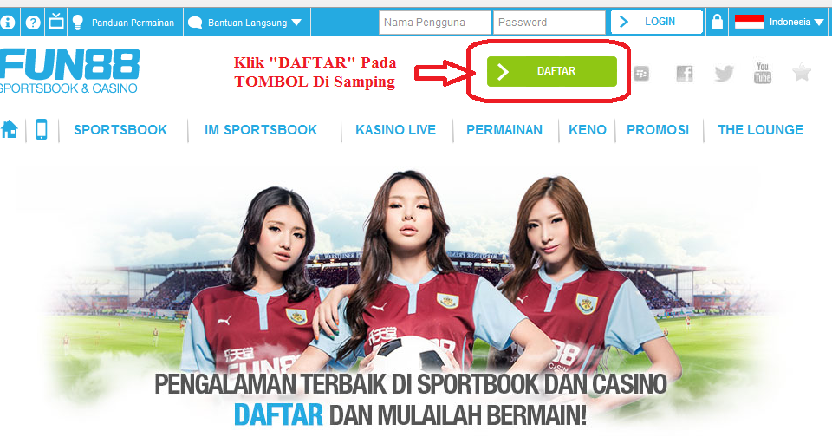The height and width of the screenshot is (437, 832).
Task: Focus the Nama Pengguna input field
Action: tap(434, 23)
